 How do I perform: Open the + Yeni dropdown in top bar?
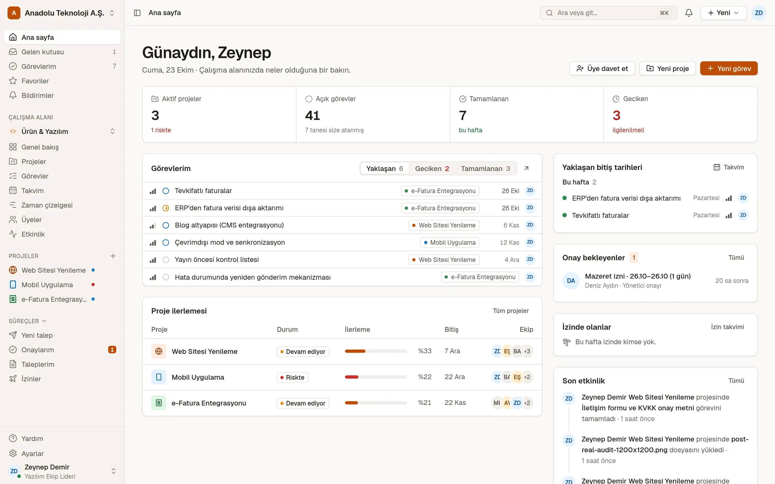pos(723,13)
